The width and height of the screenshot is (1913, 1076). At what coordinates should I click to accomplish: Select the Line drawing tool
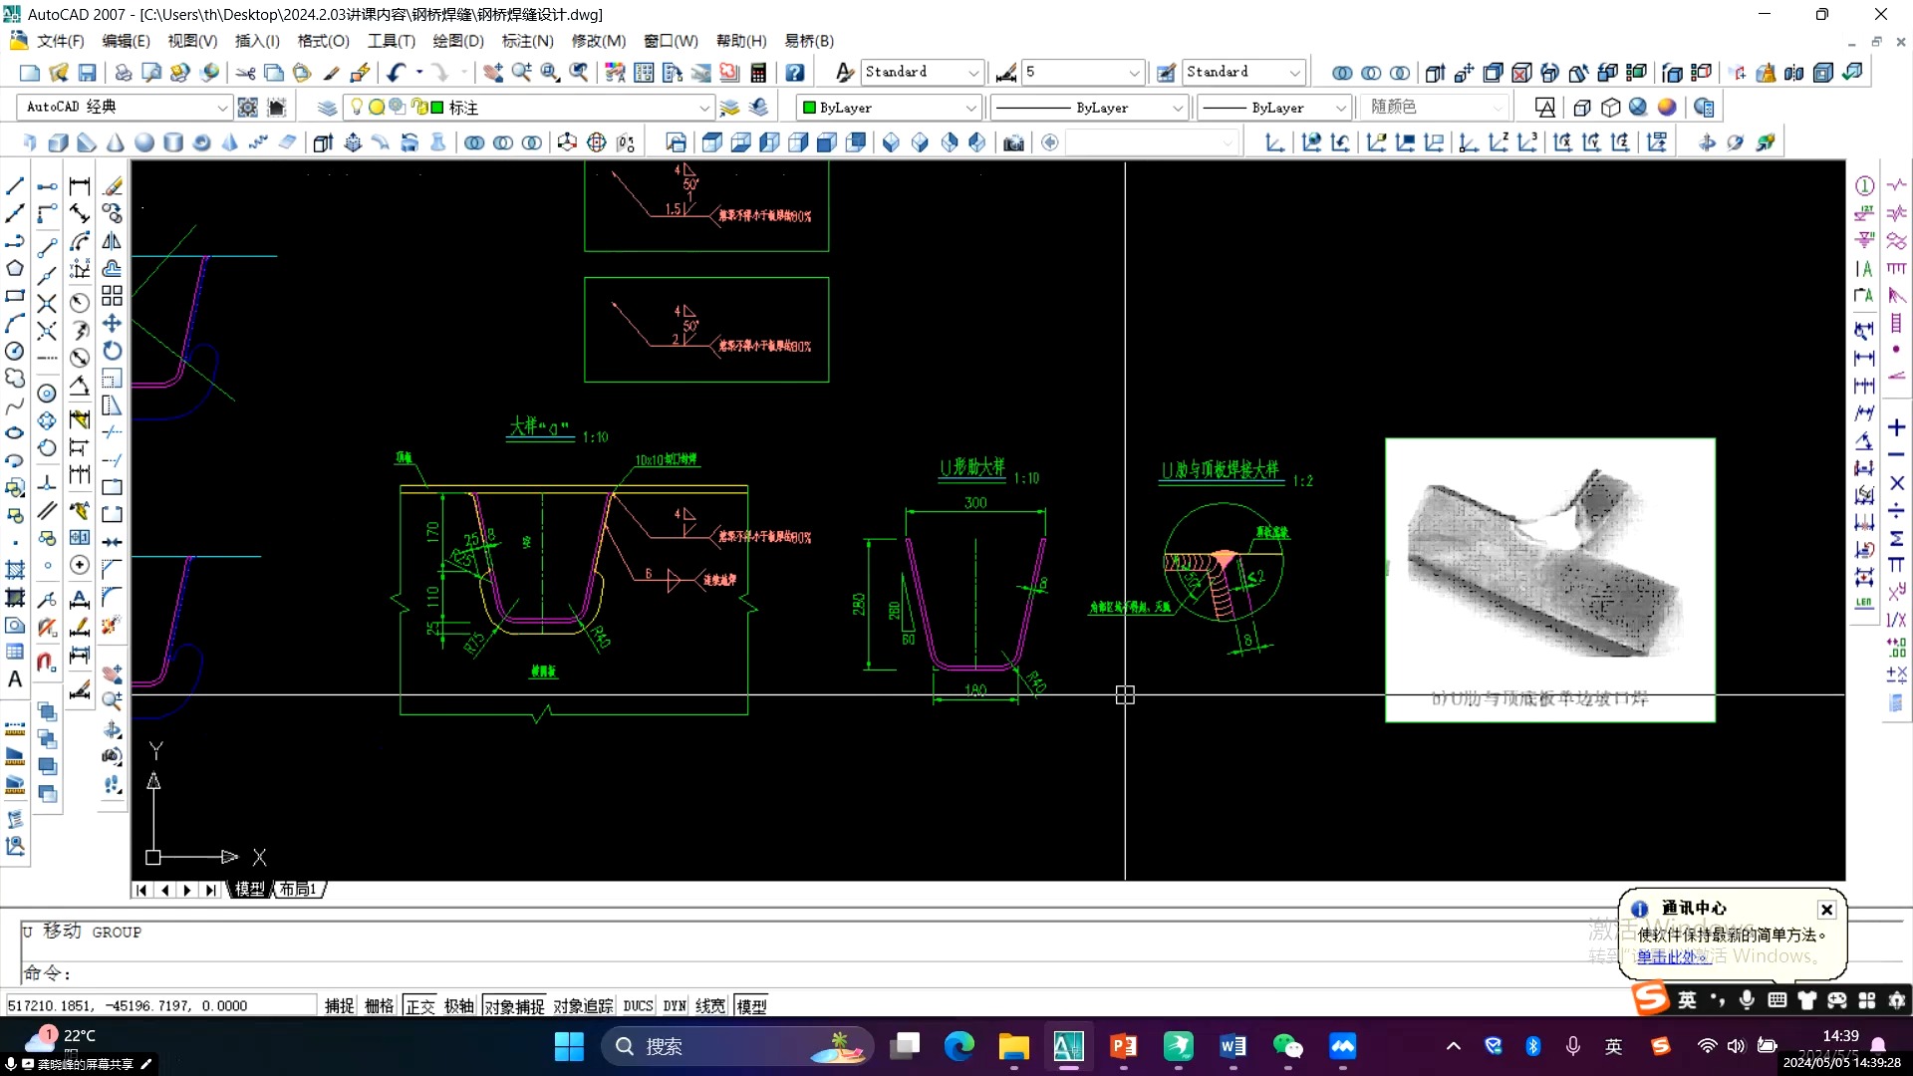15,186
